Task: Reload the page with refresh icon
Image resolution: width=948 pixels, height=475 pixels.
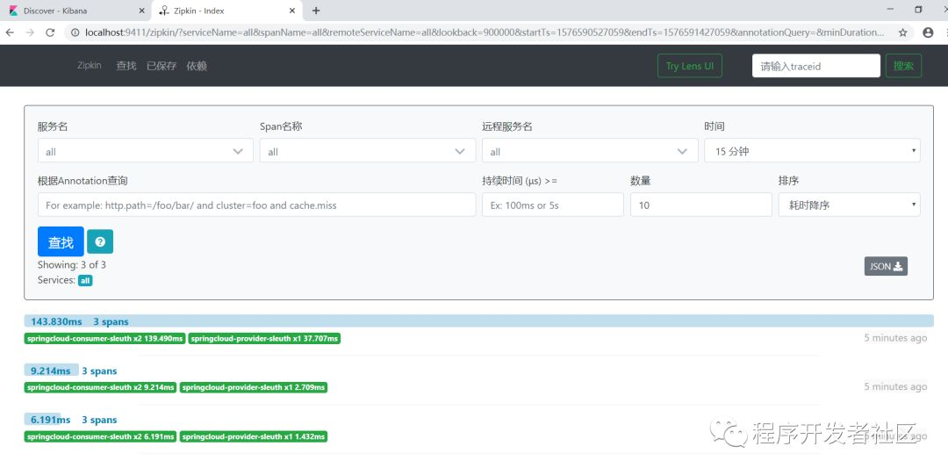Action: point(50,32)
